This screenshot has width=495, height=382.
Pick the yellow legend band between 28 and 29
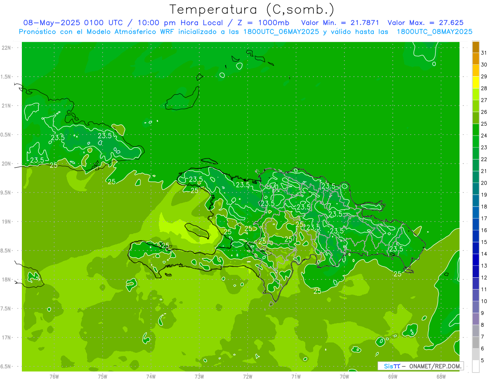pyautogui.click(x=476, y=82)
